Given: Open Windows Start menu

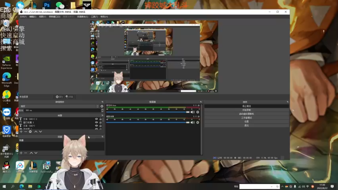Looking at the screenshot, I should [x=4, y=186].
